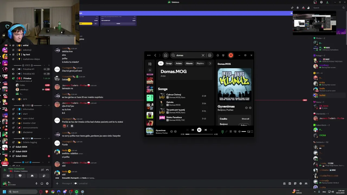Screen dimensions: 347x195
Task: Turn off Discord camera button
Action: tap(8, 176)
